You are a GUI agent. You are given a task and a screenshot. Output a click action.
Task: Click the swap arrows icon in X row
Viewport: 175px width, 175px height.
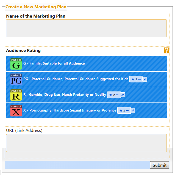(133, 110)
